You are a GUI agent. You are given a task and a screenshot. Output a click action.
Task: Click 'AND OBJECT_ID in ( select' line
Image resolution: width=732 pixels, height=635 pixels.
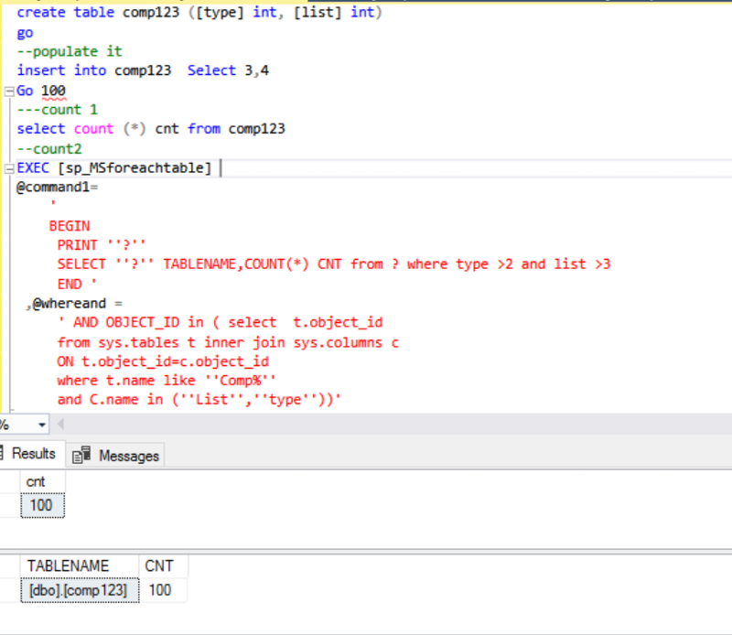(x=220, y=323)
